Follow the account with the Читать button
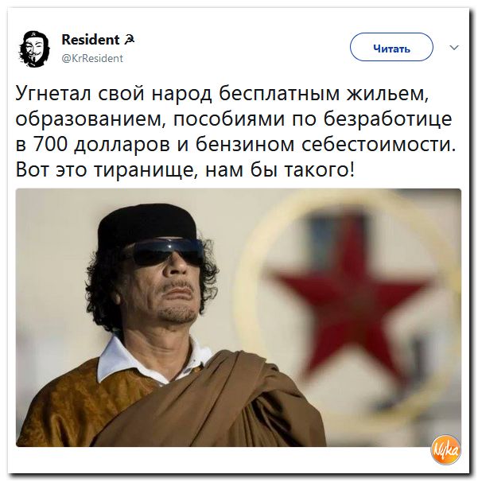This screenshot has height=482, width=478. coord(391,47)
